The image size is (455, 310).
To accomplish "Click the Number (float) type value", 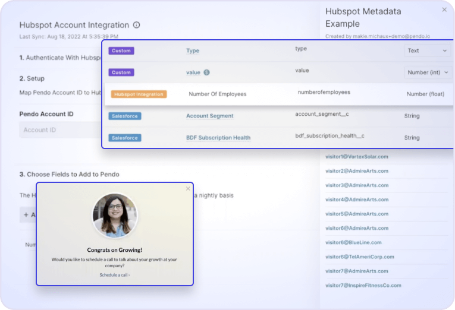I will [425, 94].
